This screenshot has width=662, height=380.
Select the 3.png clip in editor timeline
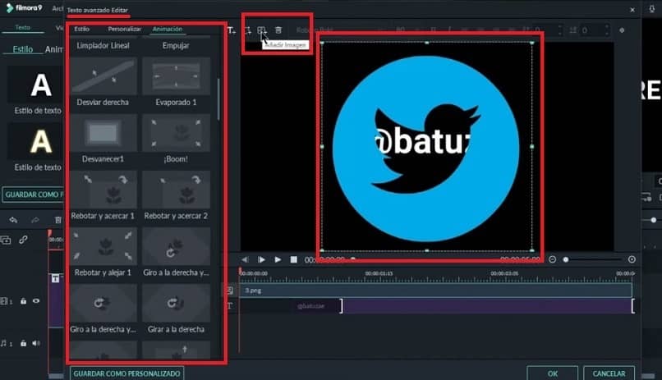pos(435,291)
